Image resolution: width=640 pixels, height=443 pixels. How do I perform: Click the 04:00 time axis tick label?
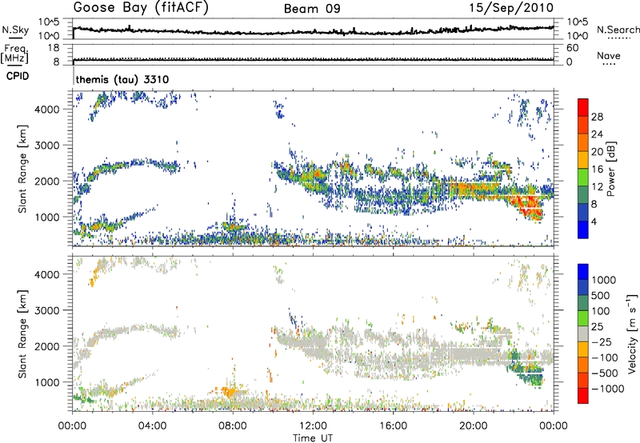click(152, 426)
